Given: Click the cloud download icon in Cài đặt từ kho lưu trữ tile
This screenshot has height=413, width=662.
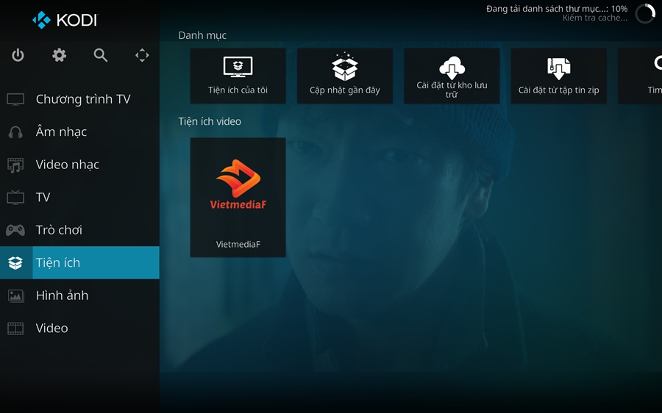Looking at the screenshot, I should point(452,68).
